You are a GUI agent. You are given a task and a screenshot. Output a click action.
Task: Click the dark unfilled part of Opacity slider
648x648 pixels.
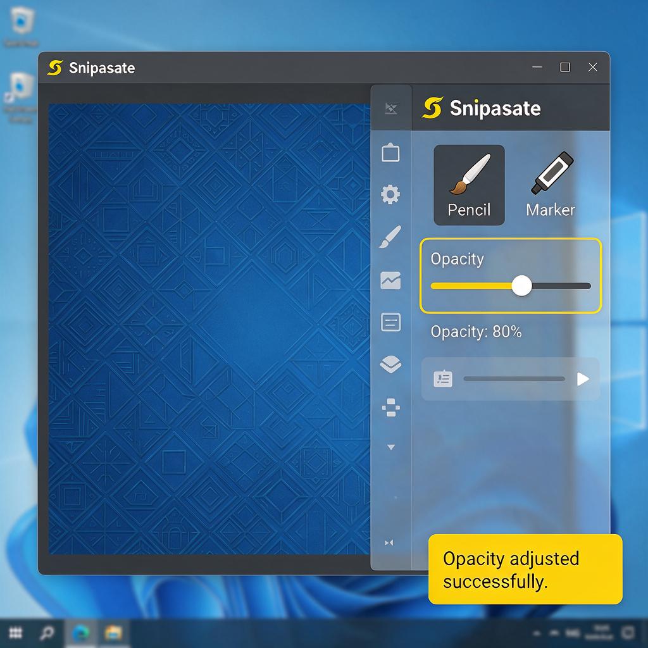561,286
